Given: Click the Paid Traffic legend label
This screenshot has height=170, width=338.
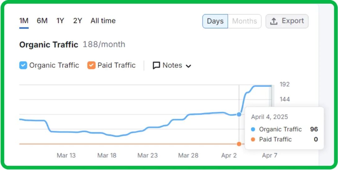Looking at the screenshot, I should click(x=116, y=65).
